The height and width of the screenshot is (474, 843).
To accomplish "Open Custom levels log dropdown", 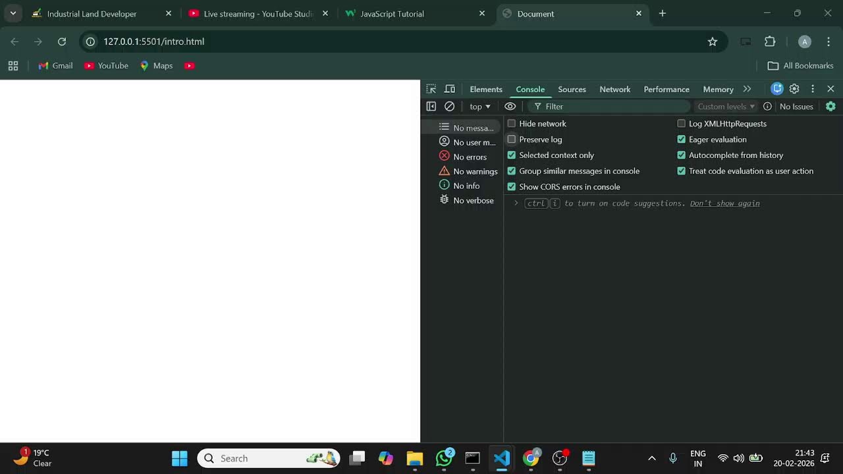I will 726,106.
